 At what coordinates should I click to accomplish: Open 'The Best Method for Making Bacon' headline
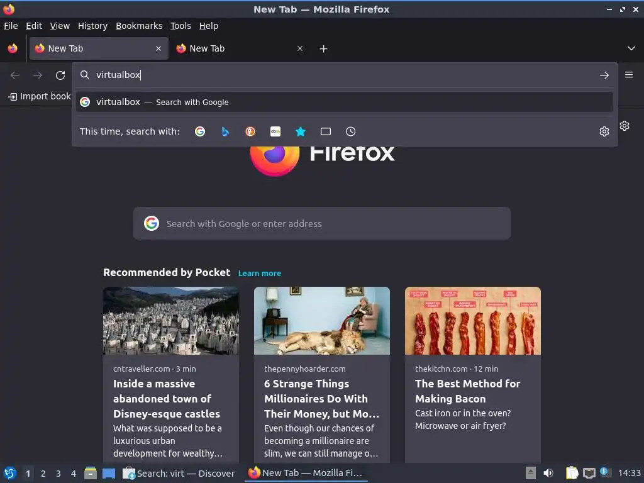[x=467, y=391]
